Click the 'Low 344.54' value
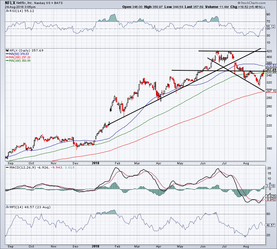Viewport: 277px width, 249px height. coord(174,7)
